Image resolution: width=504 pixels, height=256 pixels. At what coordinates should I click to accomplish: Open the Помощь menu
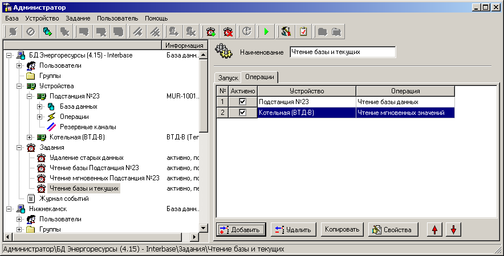pos(156,18)
